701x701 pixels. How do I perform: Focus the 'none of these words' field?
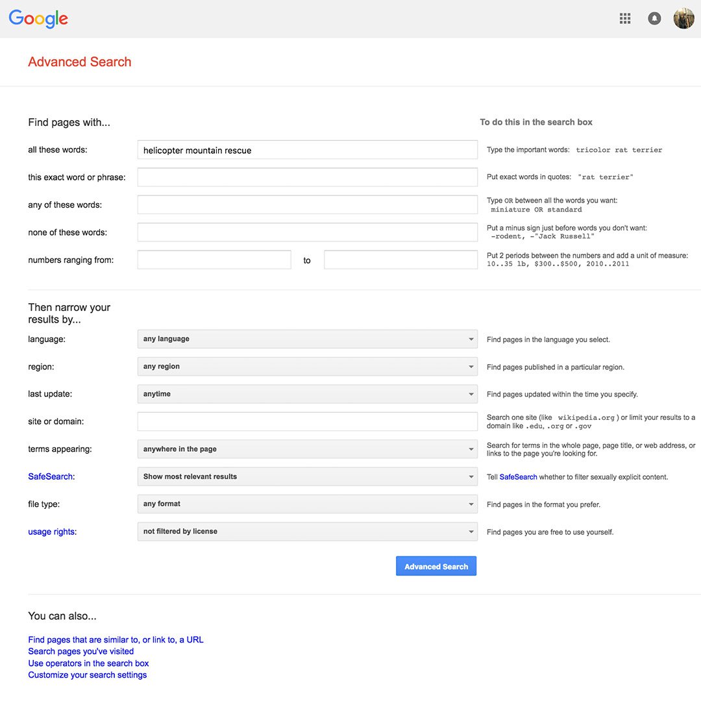coord(307,232)
